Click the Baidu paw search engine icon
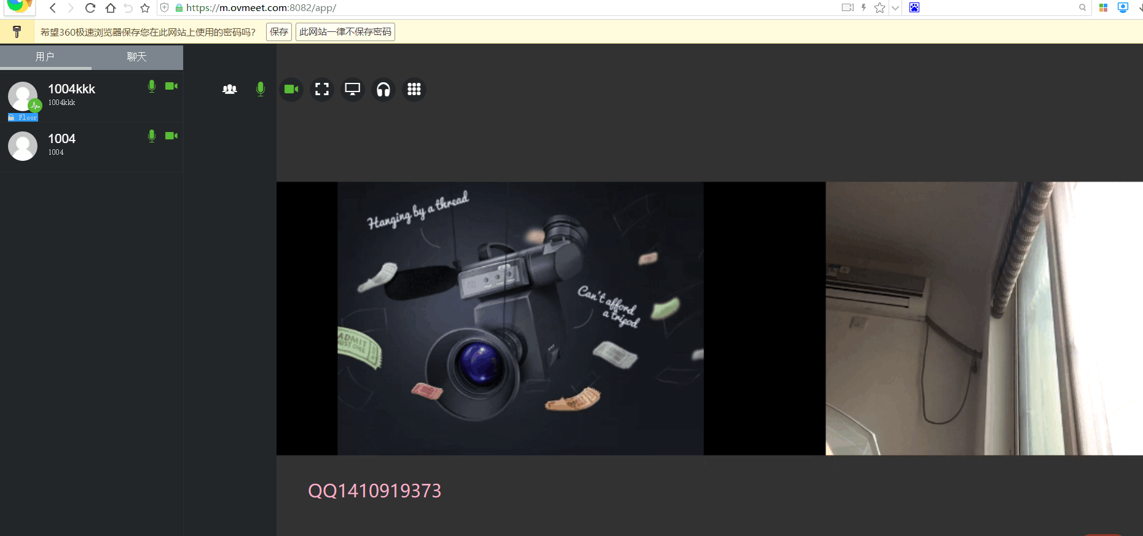Viewport: 1143px width, 536px height. [x=914, y=7]
